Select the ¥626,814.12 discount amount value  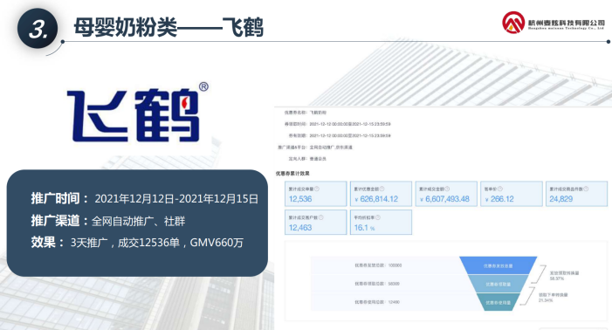pos(376,199)
